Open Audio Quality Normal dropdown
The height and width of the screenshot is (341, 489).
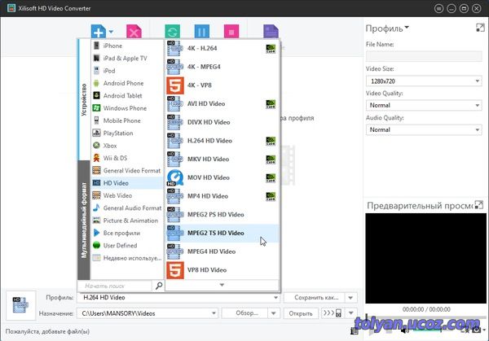[x=424, y=129]
